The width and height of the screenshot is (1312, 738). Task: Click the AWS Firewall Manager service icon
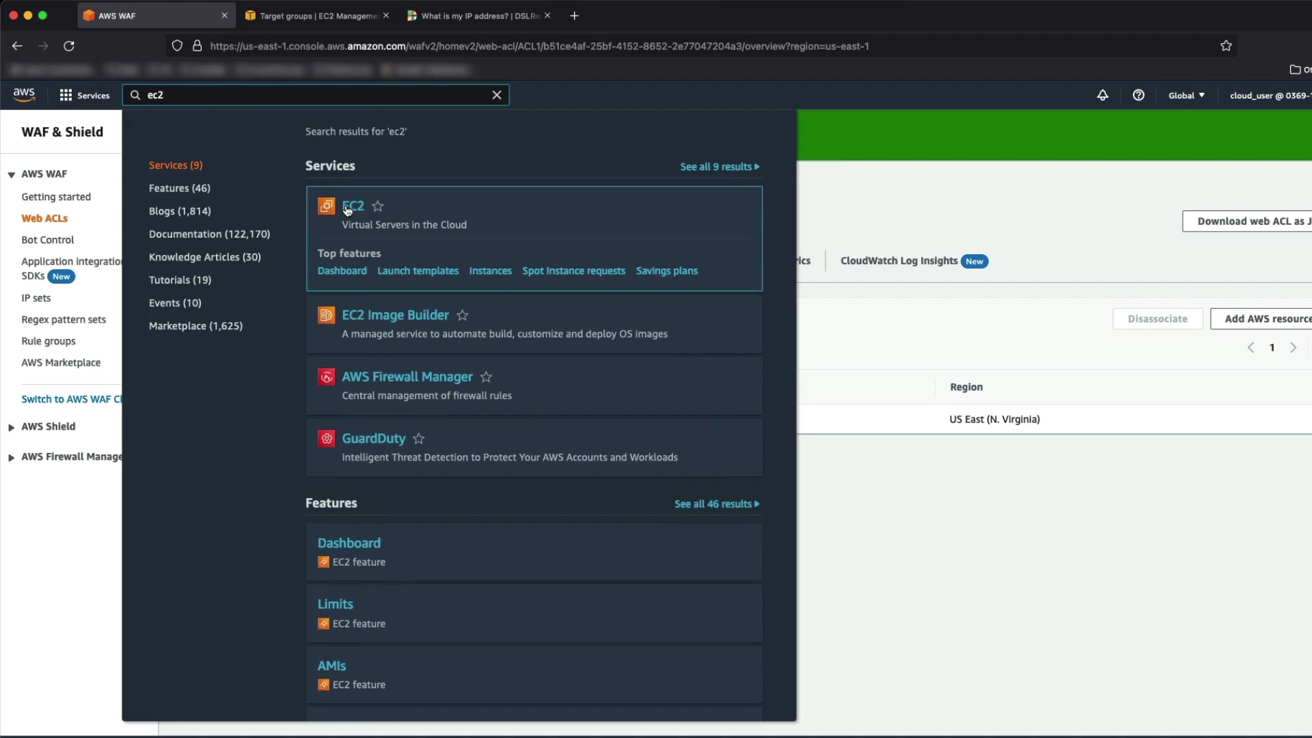[x=326, y=377]
